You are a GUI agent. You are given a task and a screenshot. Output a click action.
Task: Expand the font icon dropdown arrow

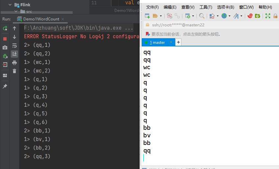pyautogui.click(x=241, y=16)
